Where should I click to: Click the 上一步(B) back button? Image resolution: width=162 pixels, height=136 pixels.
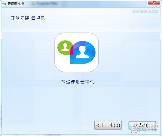(108, 125)
